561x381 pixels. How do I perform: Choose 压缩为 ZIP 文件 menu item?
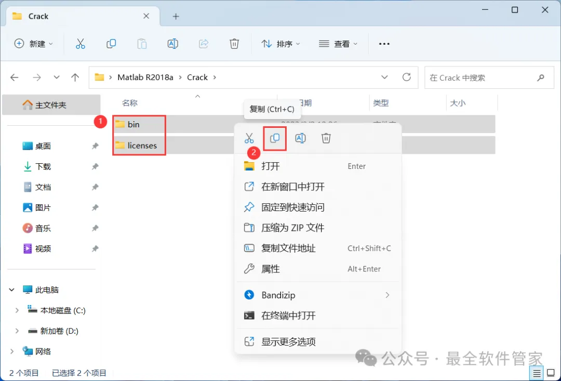[318, 228]
